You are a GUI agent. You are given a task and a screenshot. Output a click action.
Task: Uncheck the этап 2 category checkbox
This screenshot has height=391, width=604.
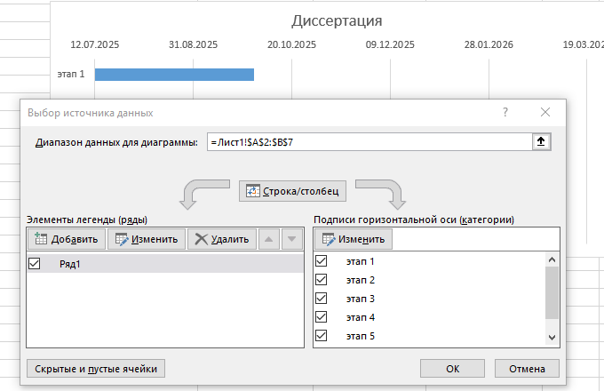[322, 280]
